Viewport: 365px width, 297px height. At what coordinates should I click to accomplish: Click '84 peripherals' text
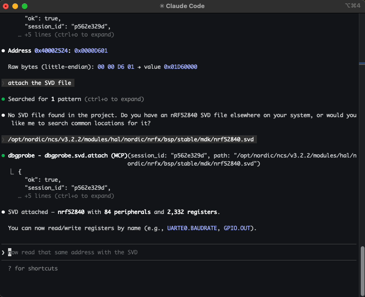click(128, 212)
